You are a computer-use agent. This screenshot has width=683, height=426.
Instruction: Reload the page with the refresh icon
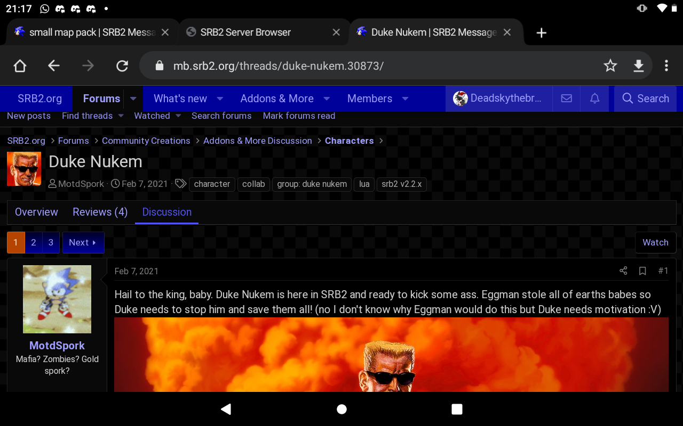click(122, 65)
